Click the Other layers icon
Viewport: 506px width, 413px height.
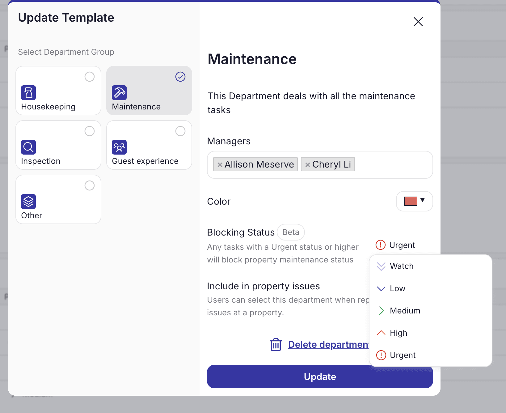(x=28, y=201)
